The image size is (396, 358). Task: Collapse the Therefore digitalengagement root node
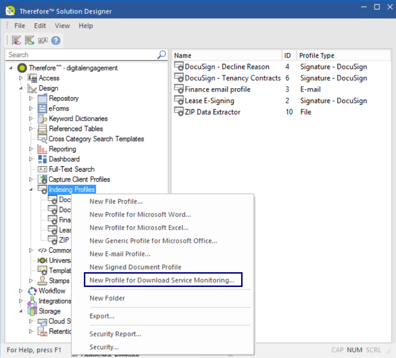point(10,68)
